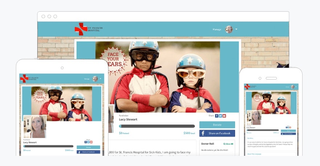
Task: Click 'No donations yet' message in Donor Roll
Action: (x=214, y=150)
